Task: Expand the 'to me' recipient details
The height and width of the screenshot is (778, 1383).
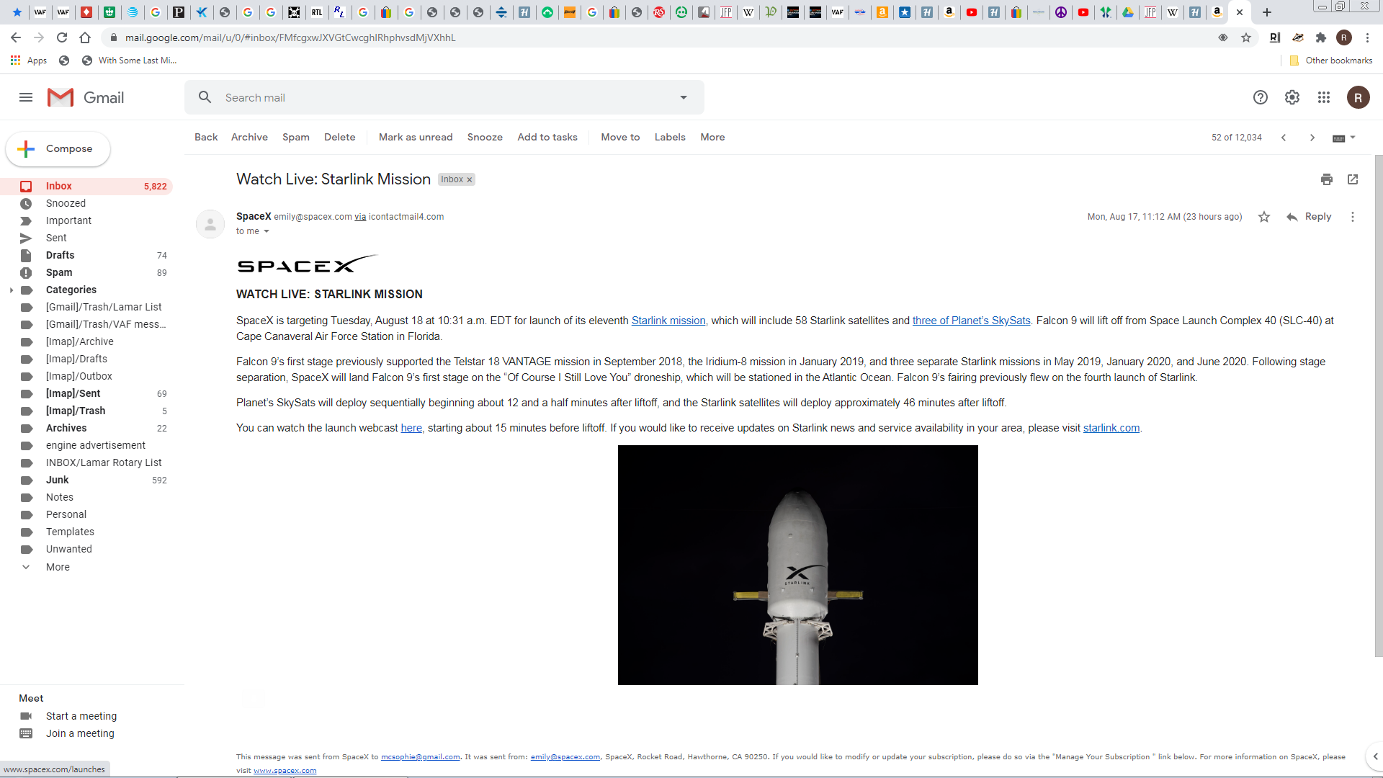Action: pyautogui.click(x=266, y=231)
